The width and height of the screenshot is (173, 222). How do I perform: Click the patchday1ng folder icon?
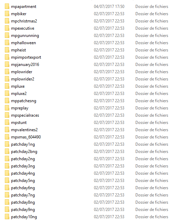pyautogui.click(x=7, y=144)
